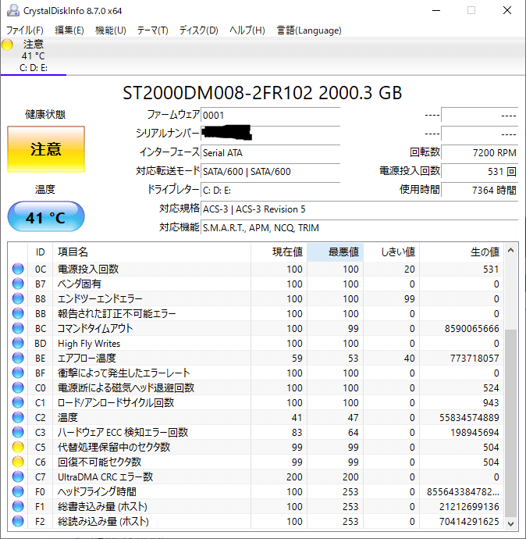Click the blue status icon for attribute F2
Viewport: 526px width, 539px height.
pyautogui.click(x=18, y=521)
